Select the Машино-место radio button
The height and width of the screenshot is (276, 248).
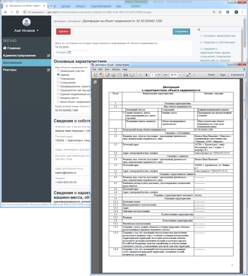pos(58,98)
